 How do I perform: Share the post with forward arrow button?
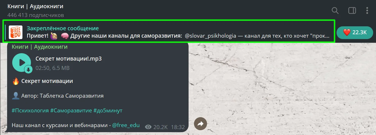point(200,124)
